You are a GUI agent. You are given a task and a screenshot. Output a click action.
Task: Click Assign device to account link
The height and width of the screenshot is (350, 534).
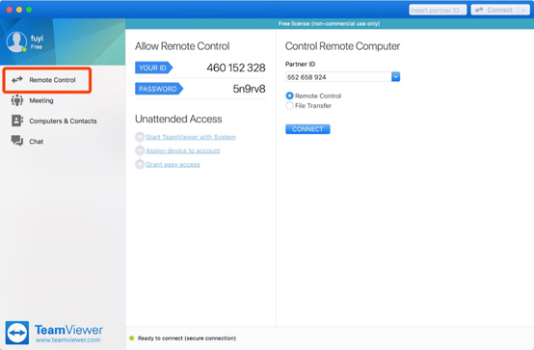pyautogui.click(x=183, y=150)
